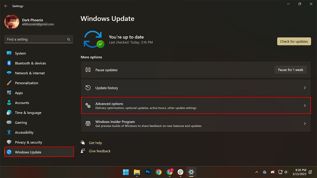Screen dimensions: 317x178
Task: Open the Get help link
Action: (x=95, y=143)
